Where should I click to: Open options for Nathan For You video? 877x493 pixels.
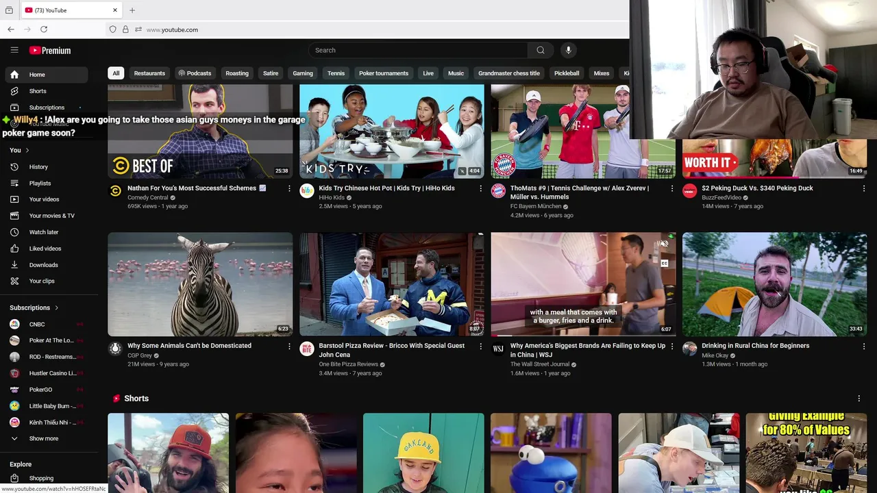coord(289,188)
